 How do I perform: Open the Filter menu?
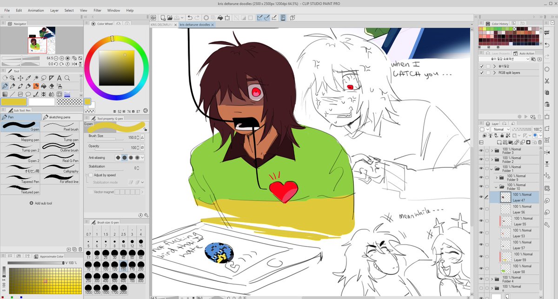click(97, 10)
